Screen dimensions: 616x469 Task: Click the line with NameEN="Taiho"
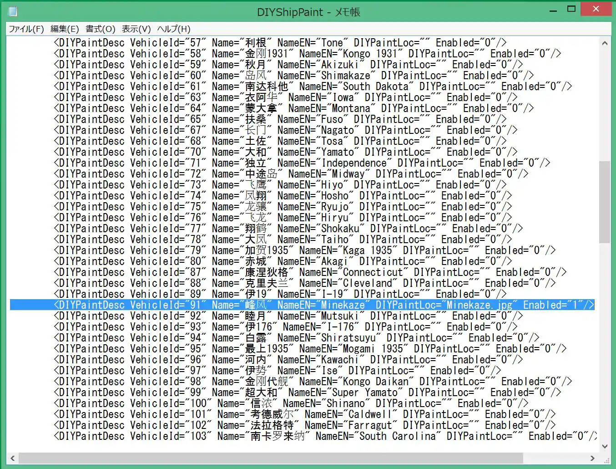pyautogui.click(x=283, y=240)
